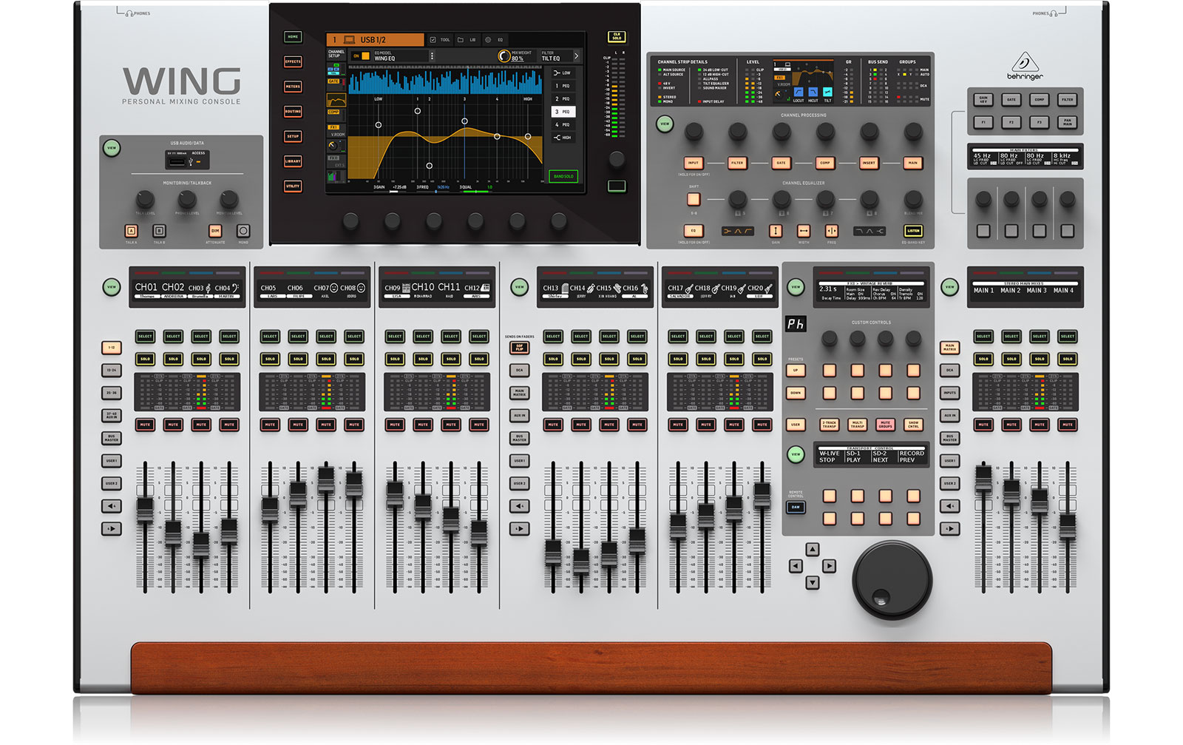The image size is (1183, 745).
Task: Select the EQ GAIN arrow button
Action: pyautogui.click(x=776, y=232)
